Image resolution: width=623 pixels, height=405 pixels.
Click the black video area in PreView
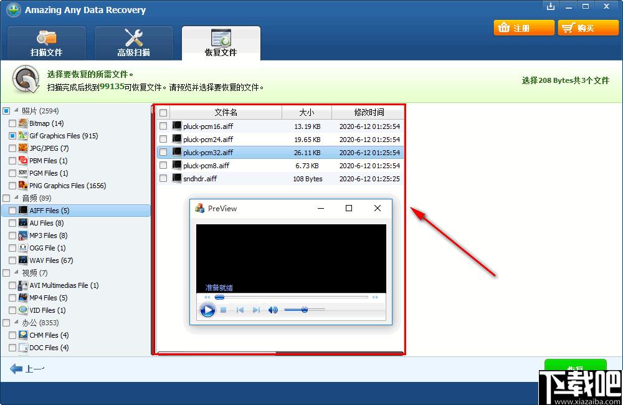tap(291, 259)
